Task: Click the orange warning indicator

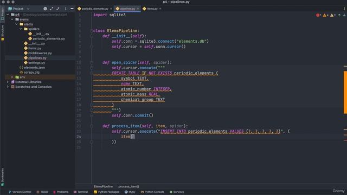Action: click(x=325, y=15)
